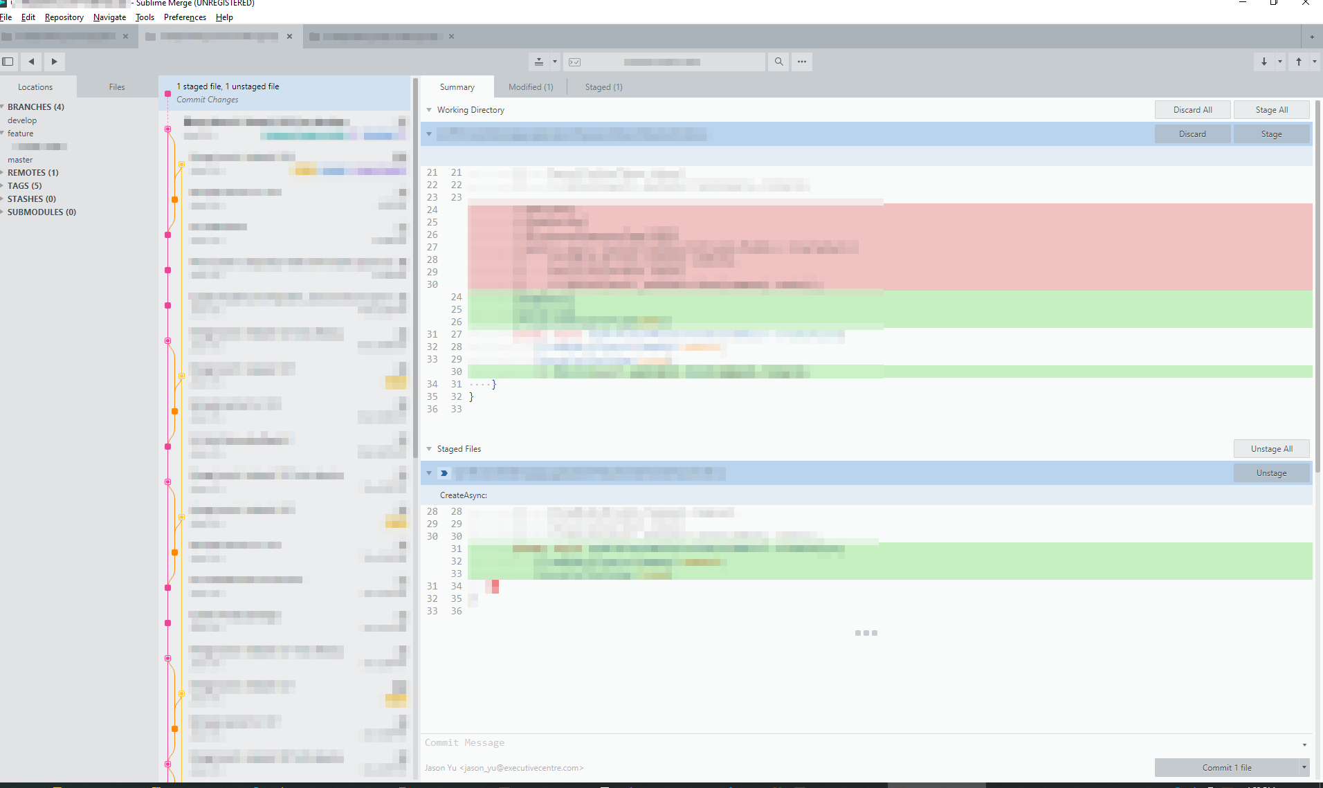Click the forward navigation arrow
The width and height of the screenshot is (1323, 788).
click(54, 62)
